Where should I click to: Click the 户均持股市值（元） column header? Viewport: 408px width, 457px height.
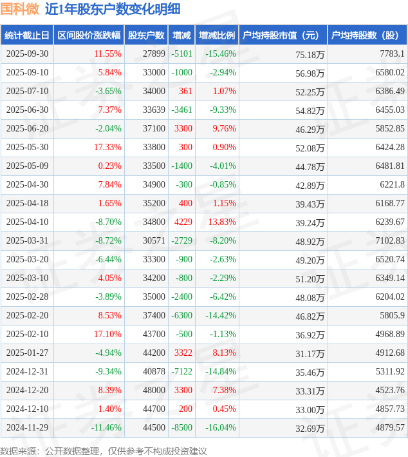[283, 35]
